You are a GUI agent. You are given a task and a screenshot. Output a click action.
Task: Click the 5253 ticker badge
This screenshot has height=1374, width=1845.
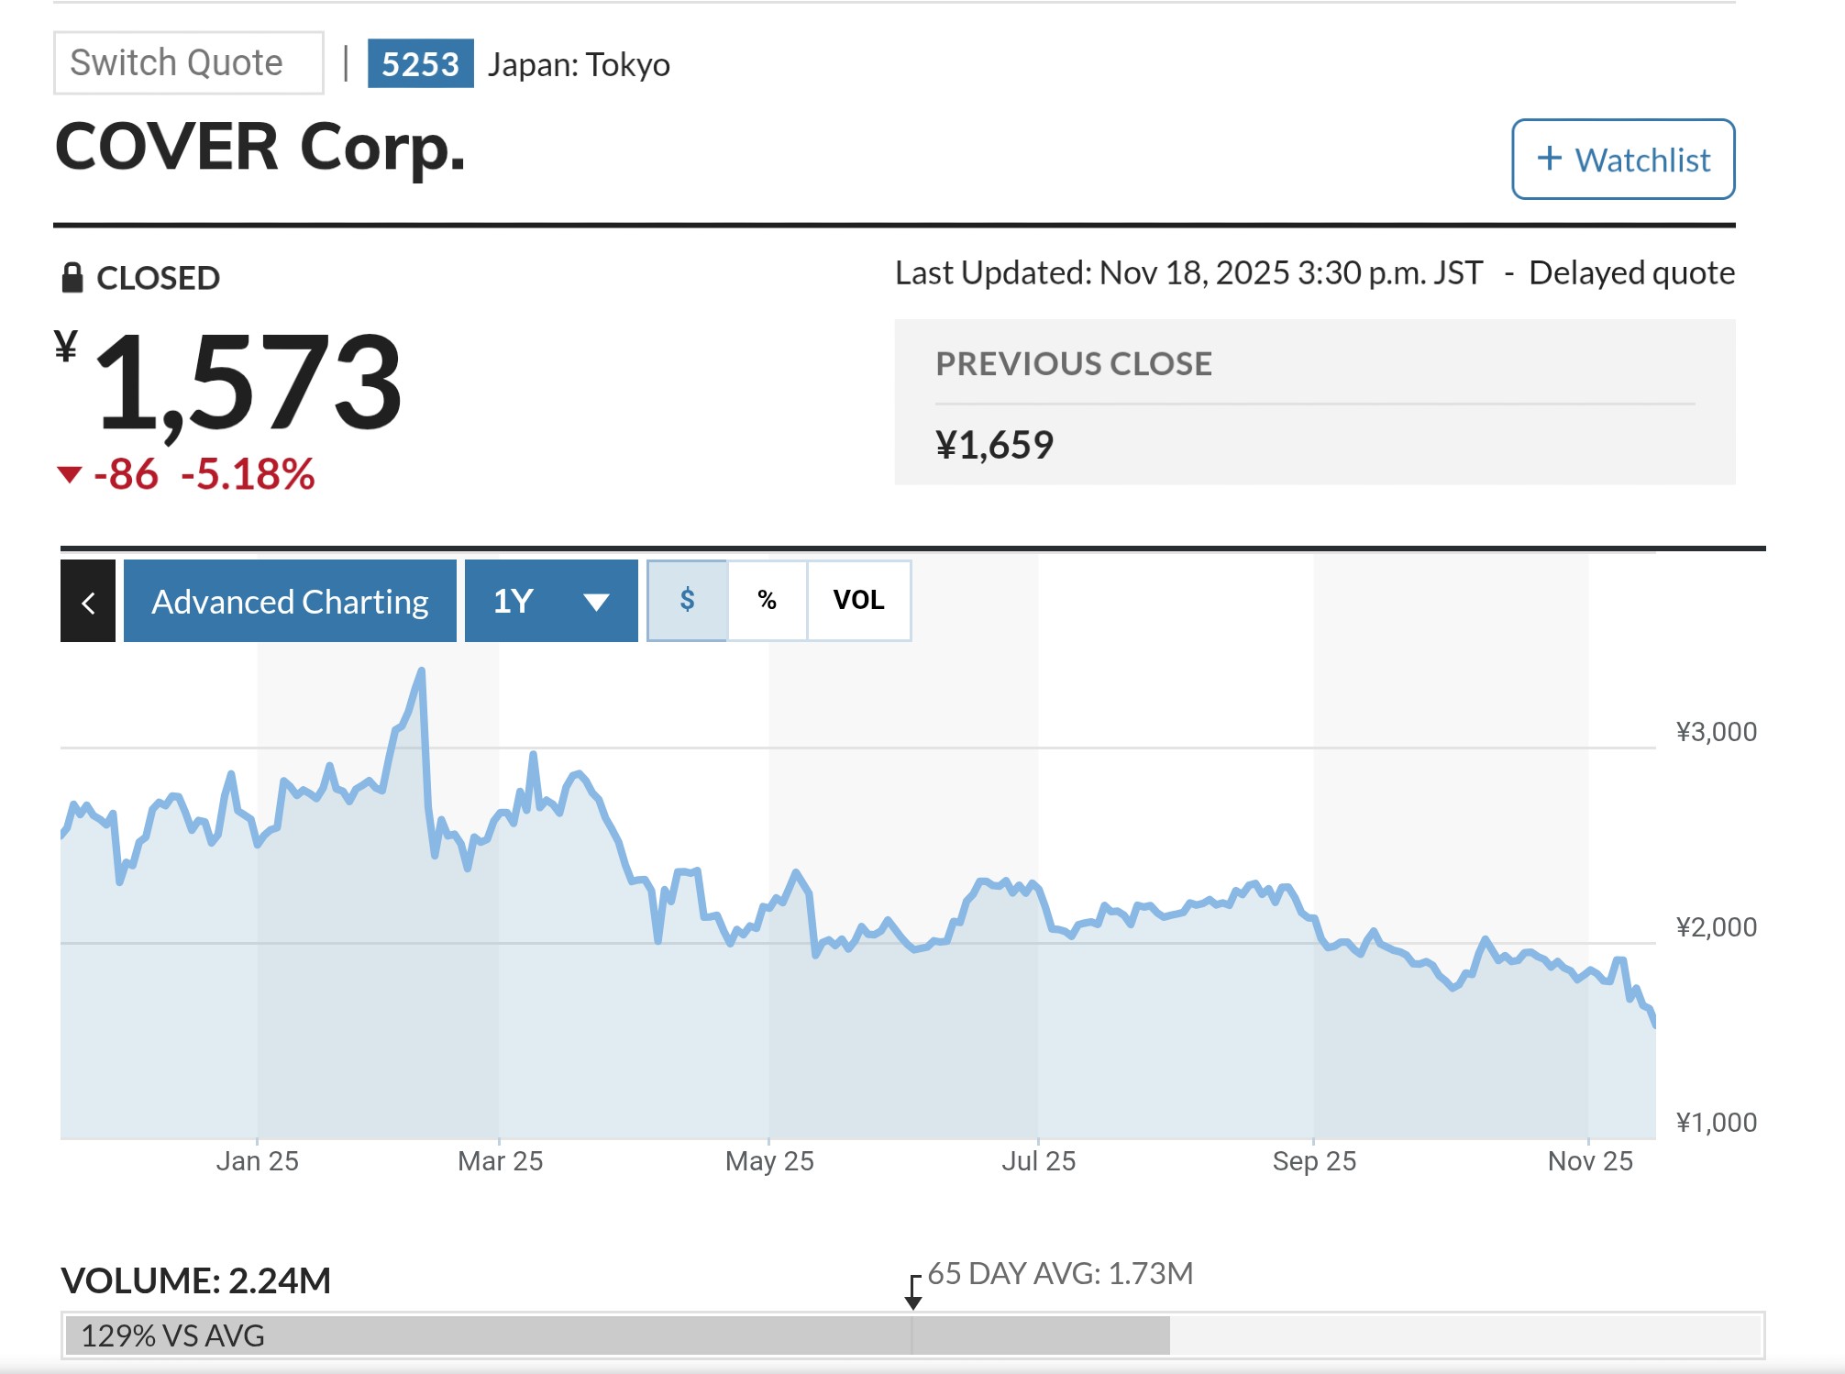coord(420,64)
